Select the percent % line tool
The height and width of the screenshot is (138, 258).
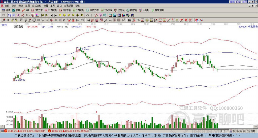tap(138, 20)
